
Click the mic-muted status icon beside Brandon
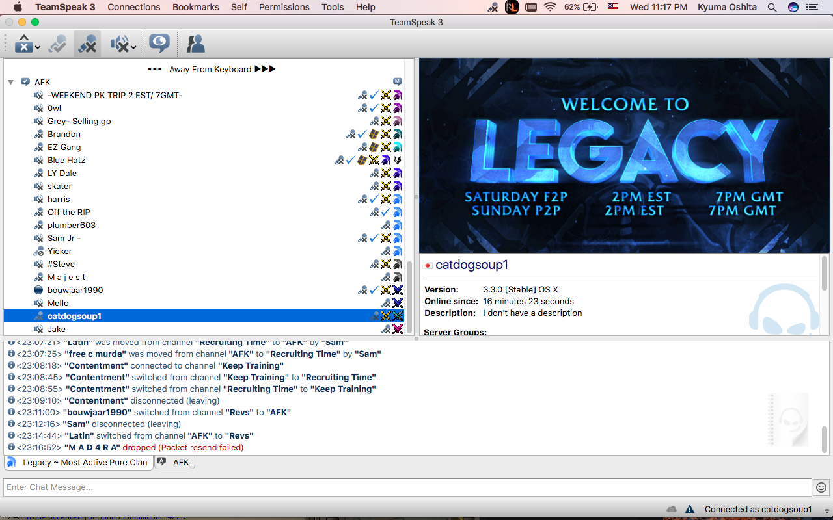click(x=38, y=134)
